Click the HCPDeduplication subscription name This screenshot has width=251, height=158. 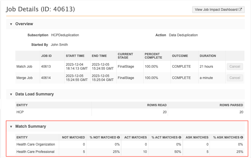(x=65, y=35)
